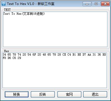Focus the TEXT input area
111x101 pixels.
tap(55, 29)
